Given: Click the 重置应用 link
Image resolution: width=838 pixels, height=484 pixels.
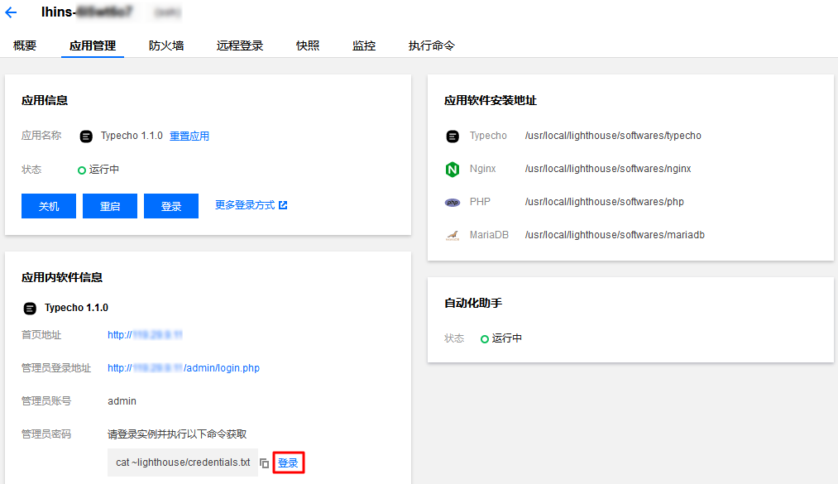Looking at the screenshot, I should pyautogui.click(x=189, y=136).
